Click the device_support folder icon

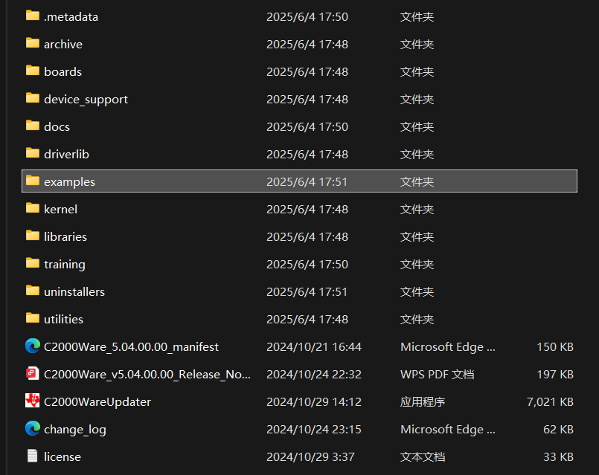click(x=33, y=98)
